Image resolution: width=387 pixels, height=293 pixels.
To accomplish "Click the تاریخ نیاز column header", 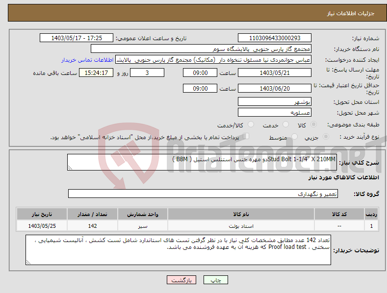I will (42, 214).
